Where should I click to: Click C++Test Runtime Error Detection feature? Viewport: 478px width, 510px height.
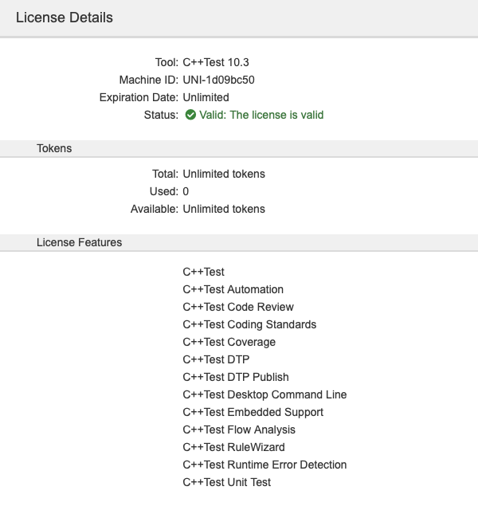[264, 465]
